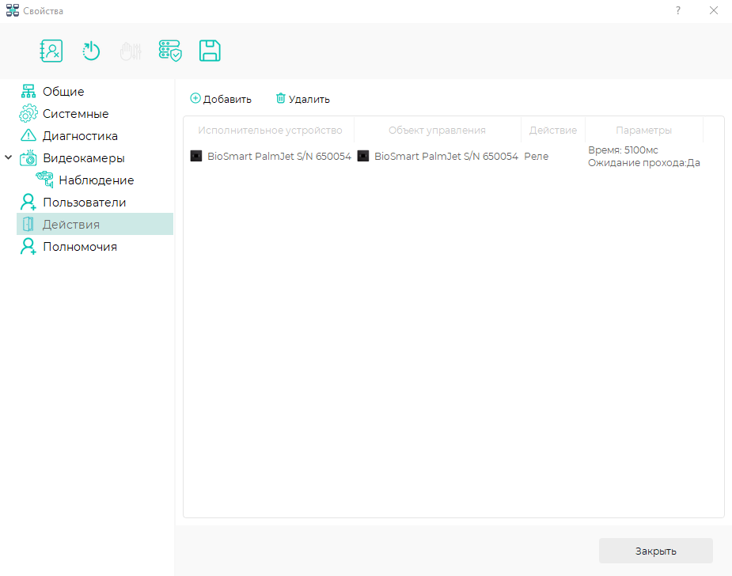Click the restart power toolbar icon

click(91, 51)
